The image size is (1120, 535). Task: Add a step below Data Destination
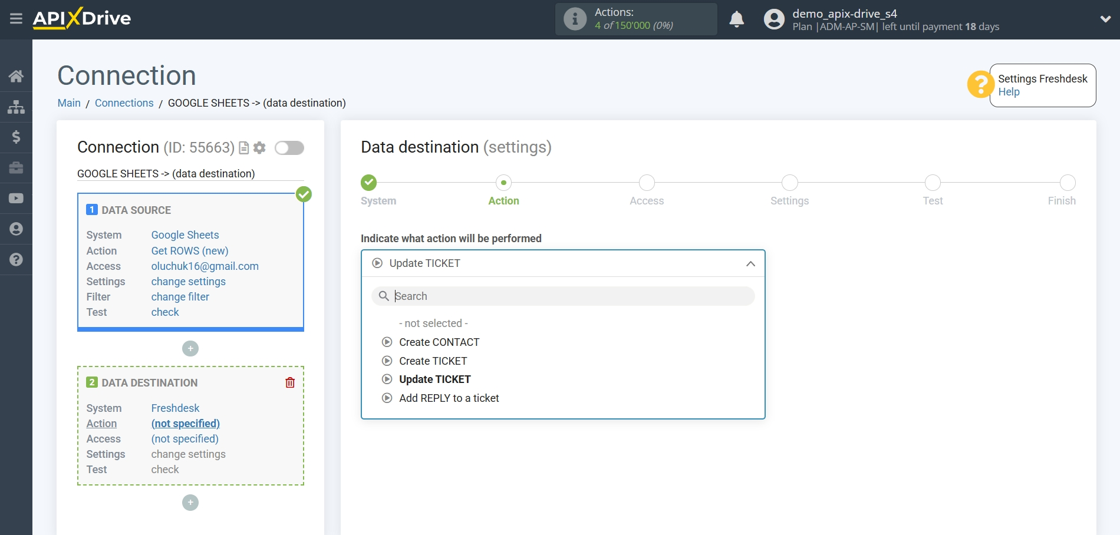(x=190, y=503)
